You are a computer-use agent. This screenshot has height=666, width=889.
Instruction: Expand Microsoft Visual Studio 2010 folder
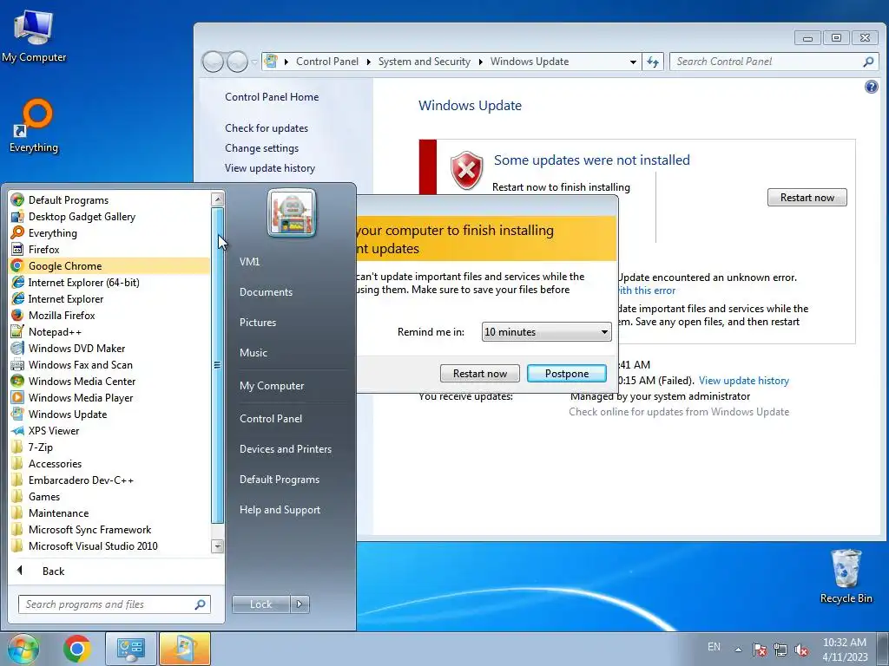point(84,546)
